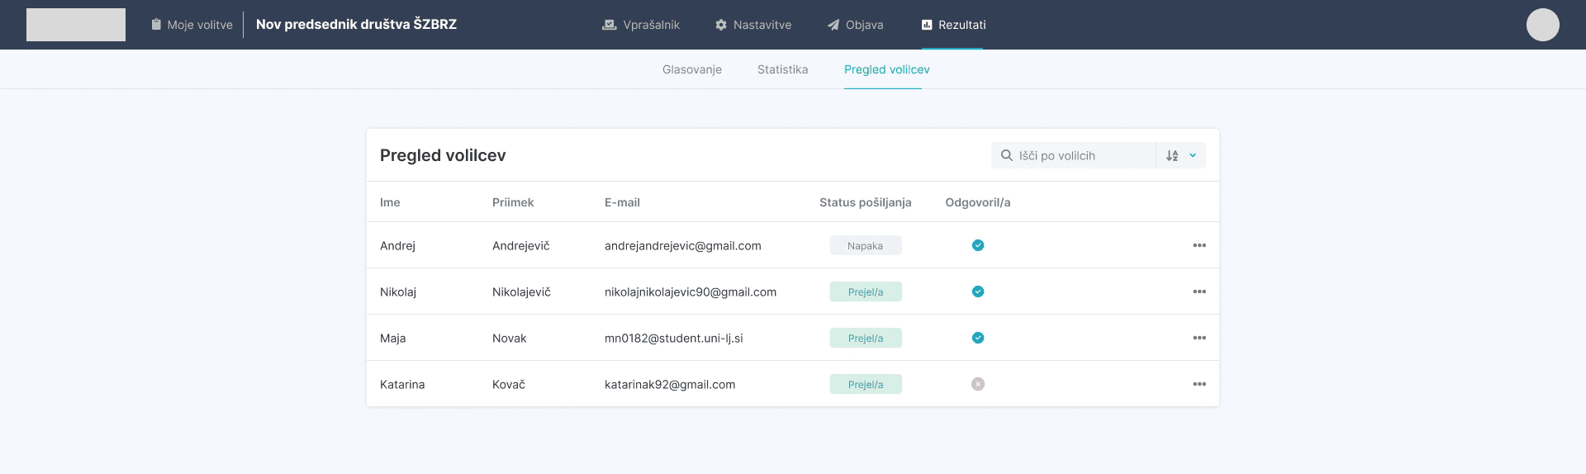
Task: Click Prejel/a badge in Katarina's row
Action: pos(866,384)
